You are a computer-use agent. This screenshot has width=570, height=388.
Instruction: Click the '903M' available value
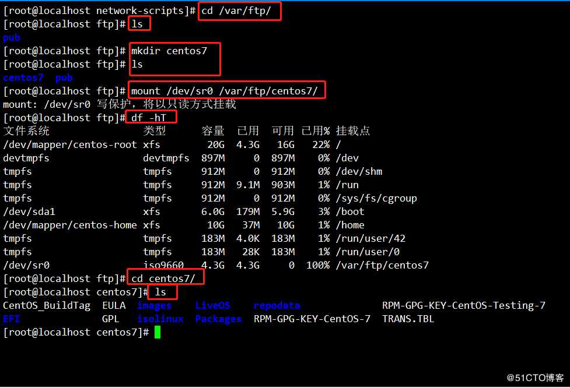click(x=283, y=185)
